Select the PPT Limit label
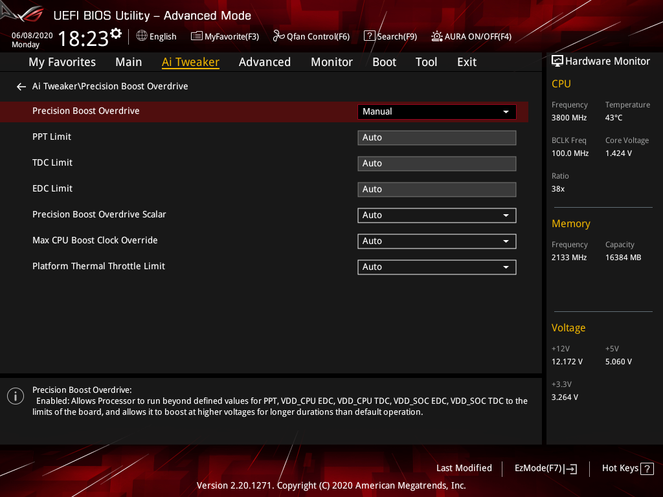Viewport: 663px width, 497px height. [52, 137]
